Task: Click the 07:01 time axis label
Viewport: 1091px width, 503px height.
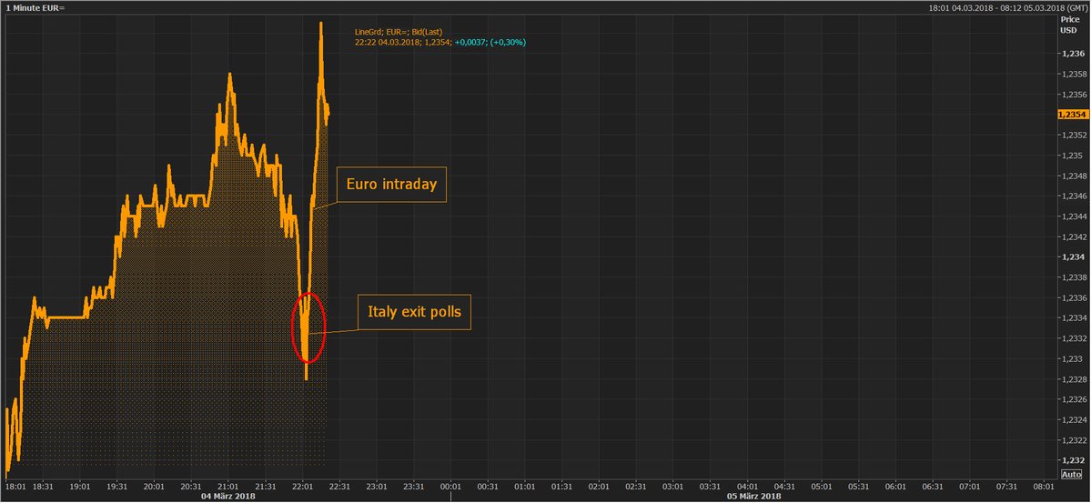Action: [x=970, y=488]
